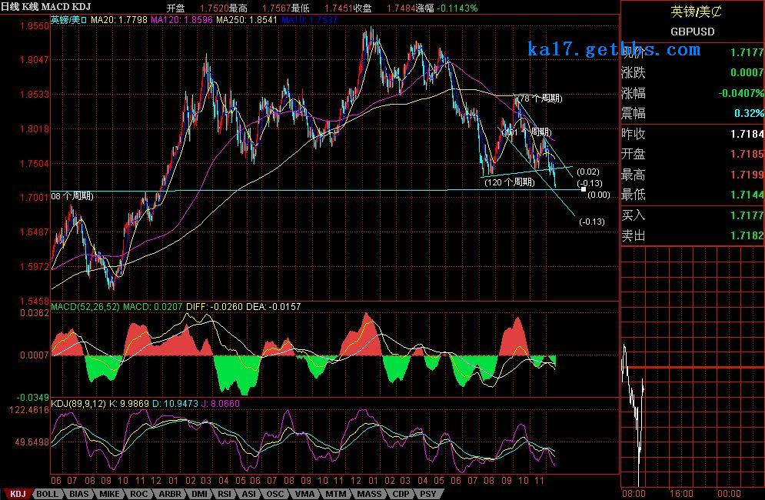Click the KDJ(89,9,12) parameter label
The width and height of the screenshot is (765, 500).
pos(78,404)
